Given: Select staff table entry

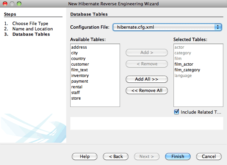Looking at the screenshot, I should (x=76, y=93).
